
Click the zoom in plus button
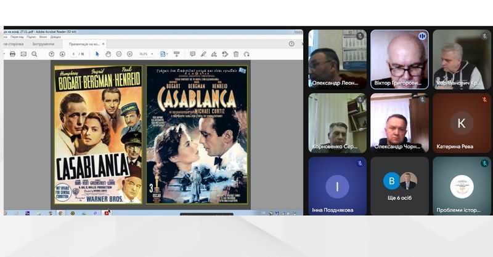click(x=129, y=54)
